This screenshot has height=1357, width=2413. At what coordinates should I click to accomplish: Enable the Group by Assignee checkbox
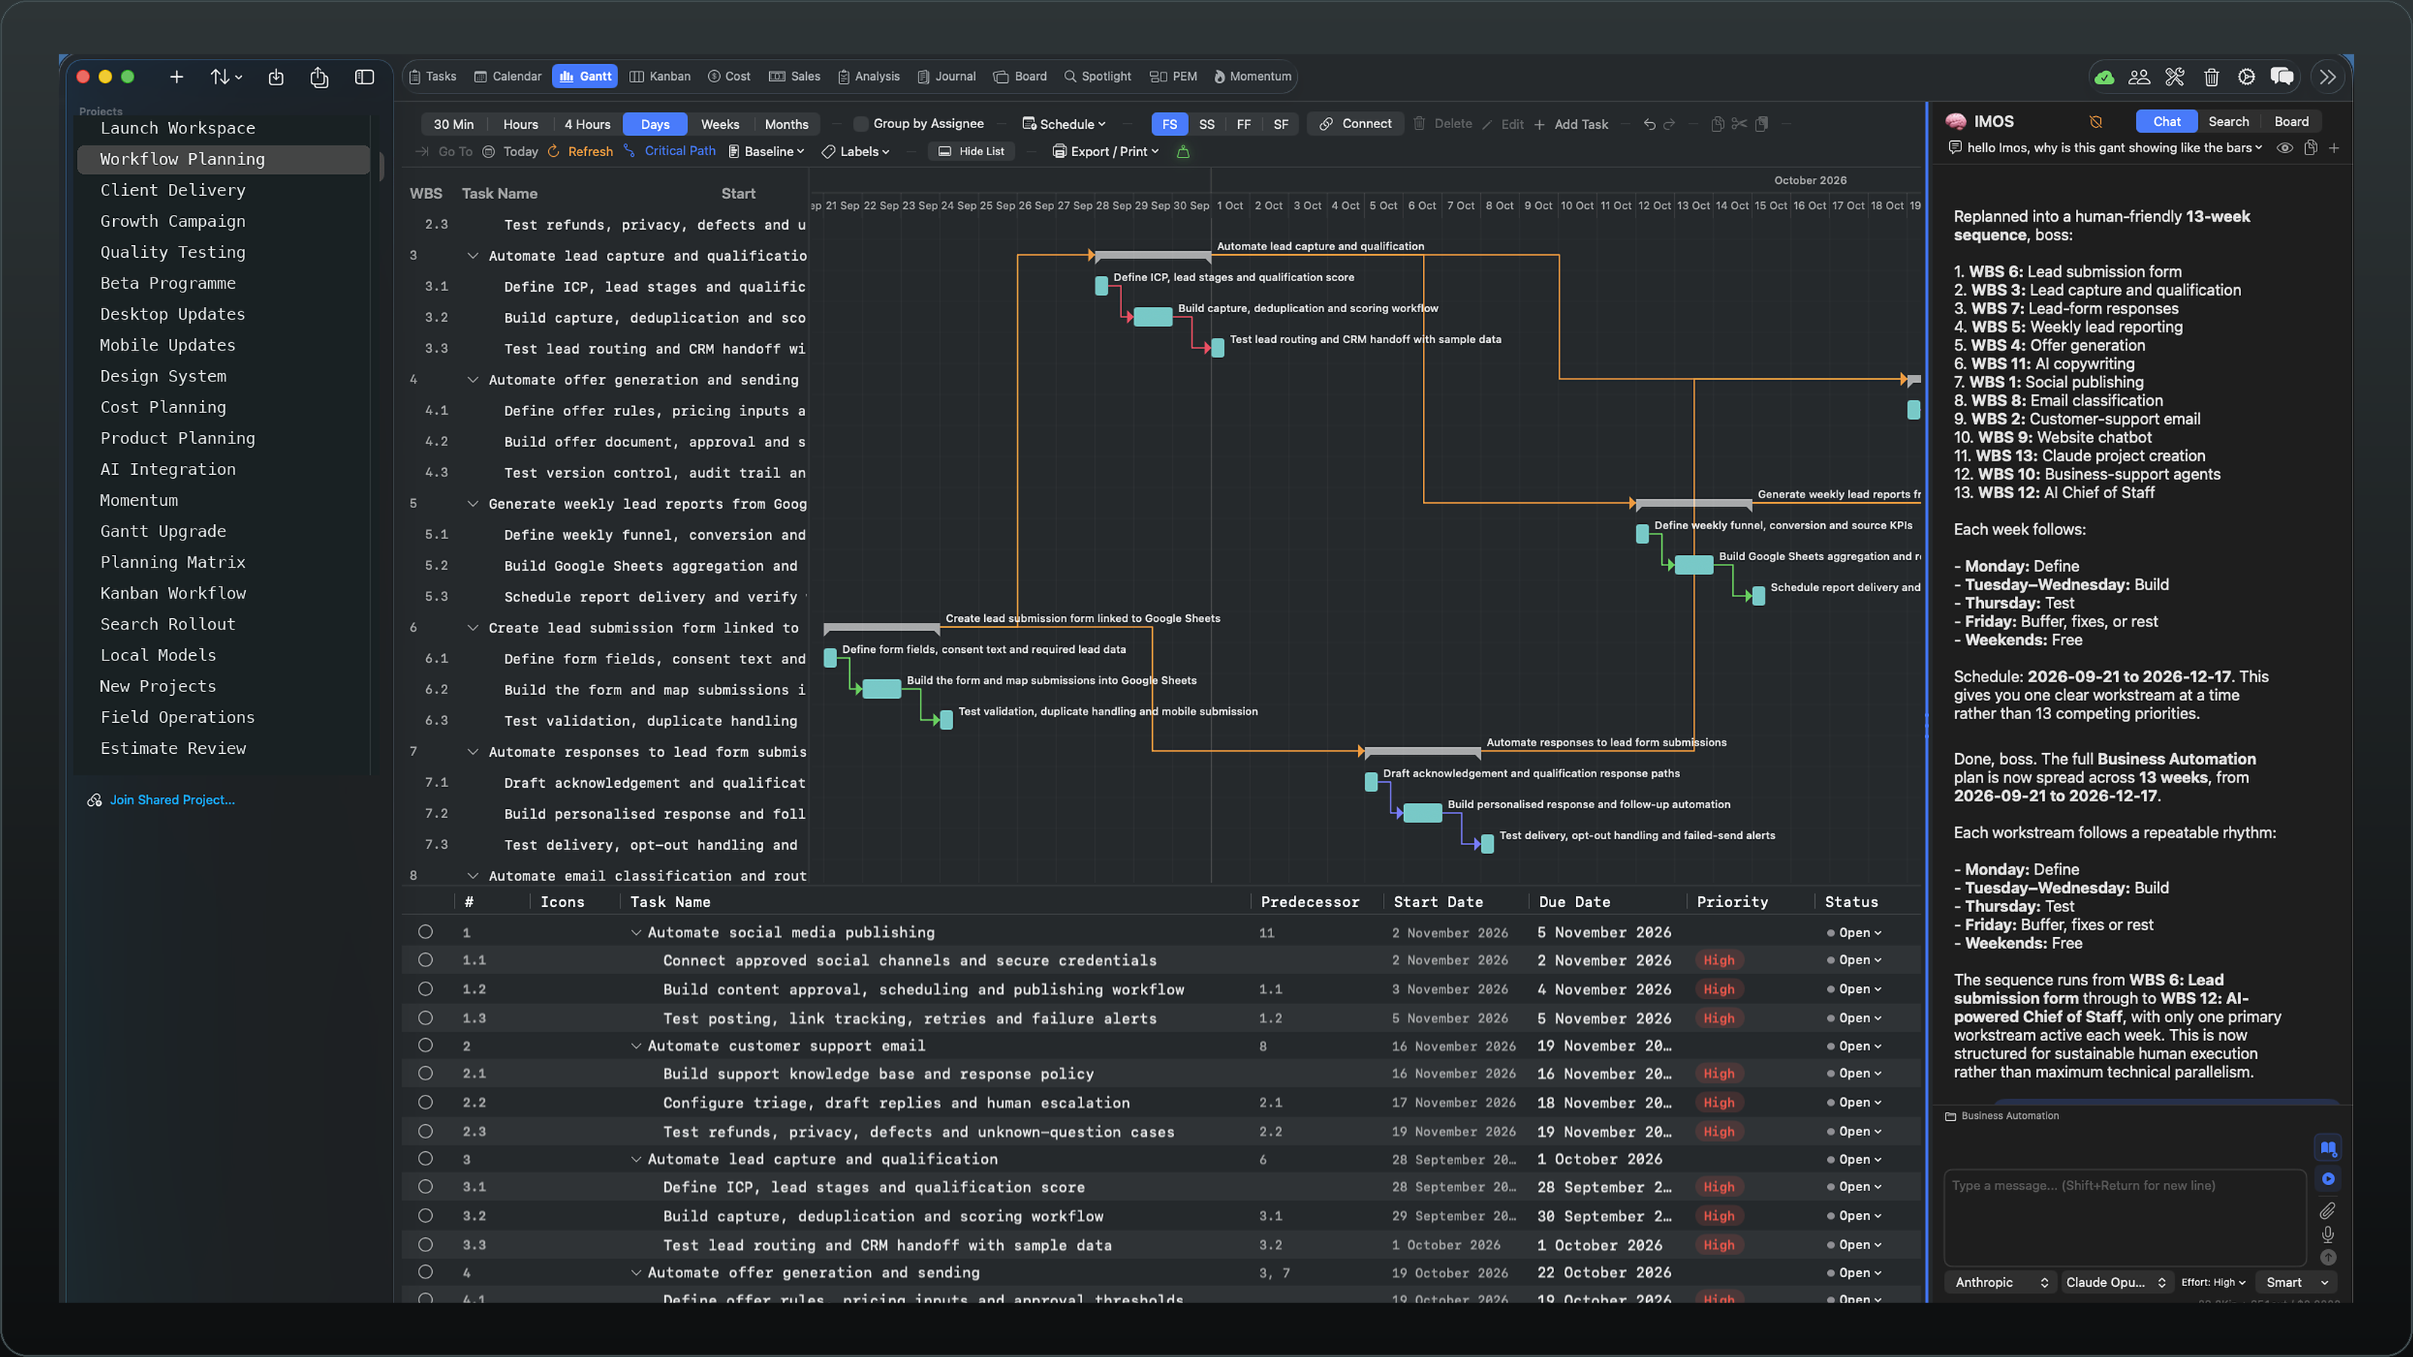pos(860,124)
